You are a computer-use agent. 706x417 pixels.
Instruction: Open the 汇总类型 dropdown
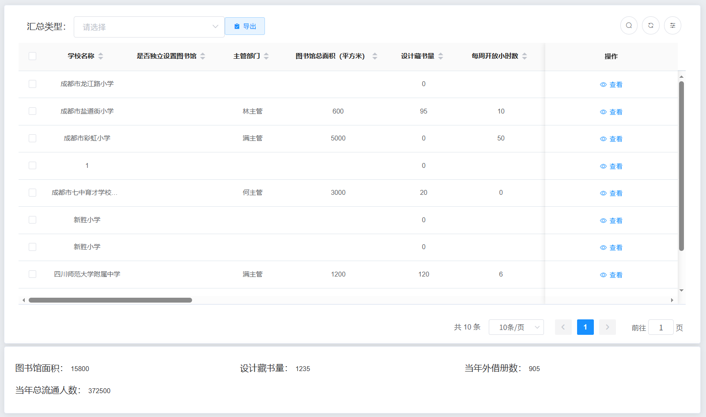149,27
